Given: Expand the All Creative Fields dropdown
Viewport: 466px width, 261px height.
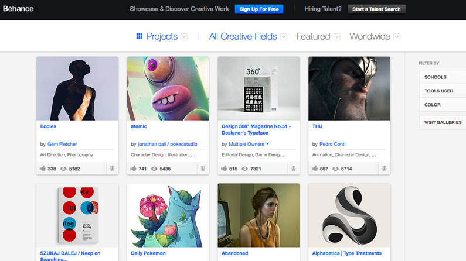Looking at the screenshot, I should [284, 37].
